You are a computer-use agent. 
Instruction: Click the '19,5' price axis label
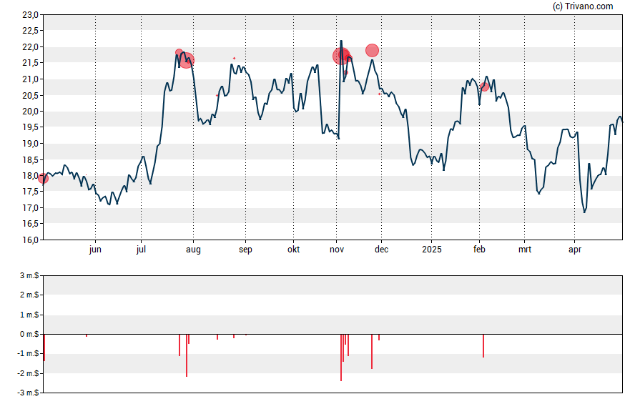pyautogui.click(x=30, y=127)
